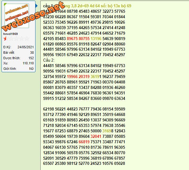Click the gender value Nữ

coord(31,69)
